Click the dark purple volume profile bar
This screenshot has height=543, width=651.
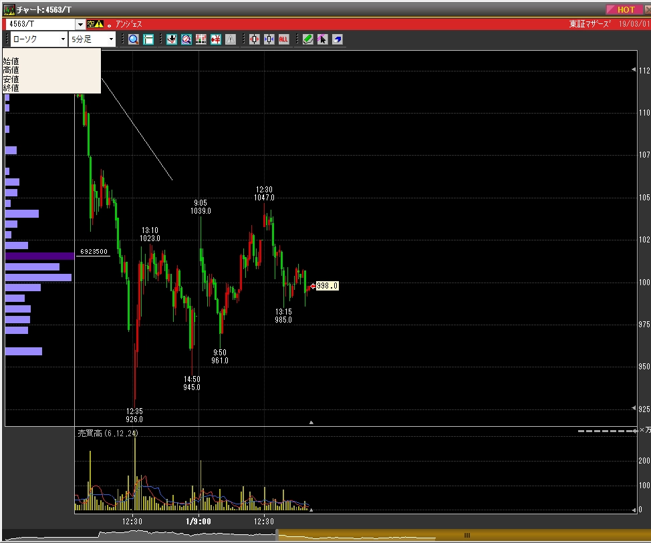pos(40,256)
